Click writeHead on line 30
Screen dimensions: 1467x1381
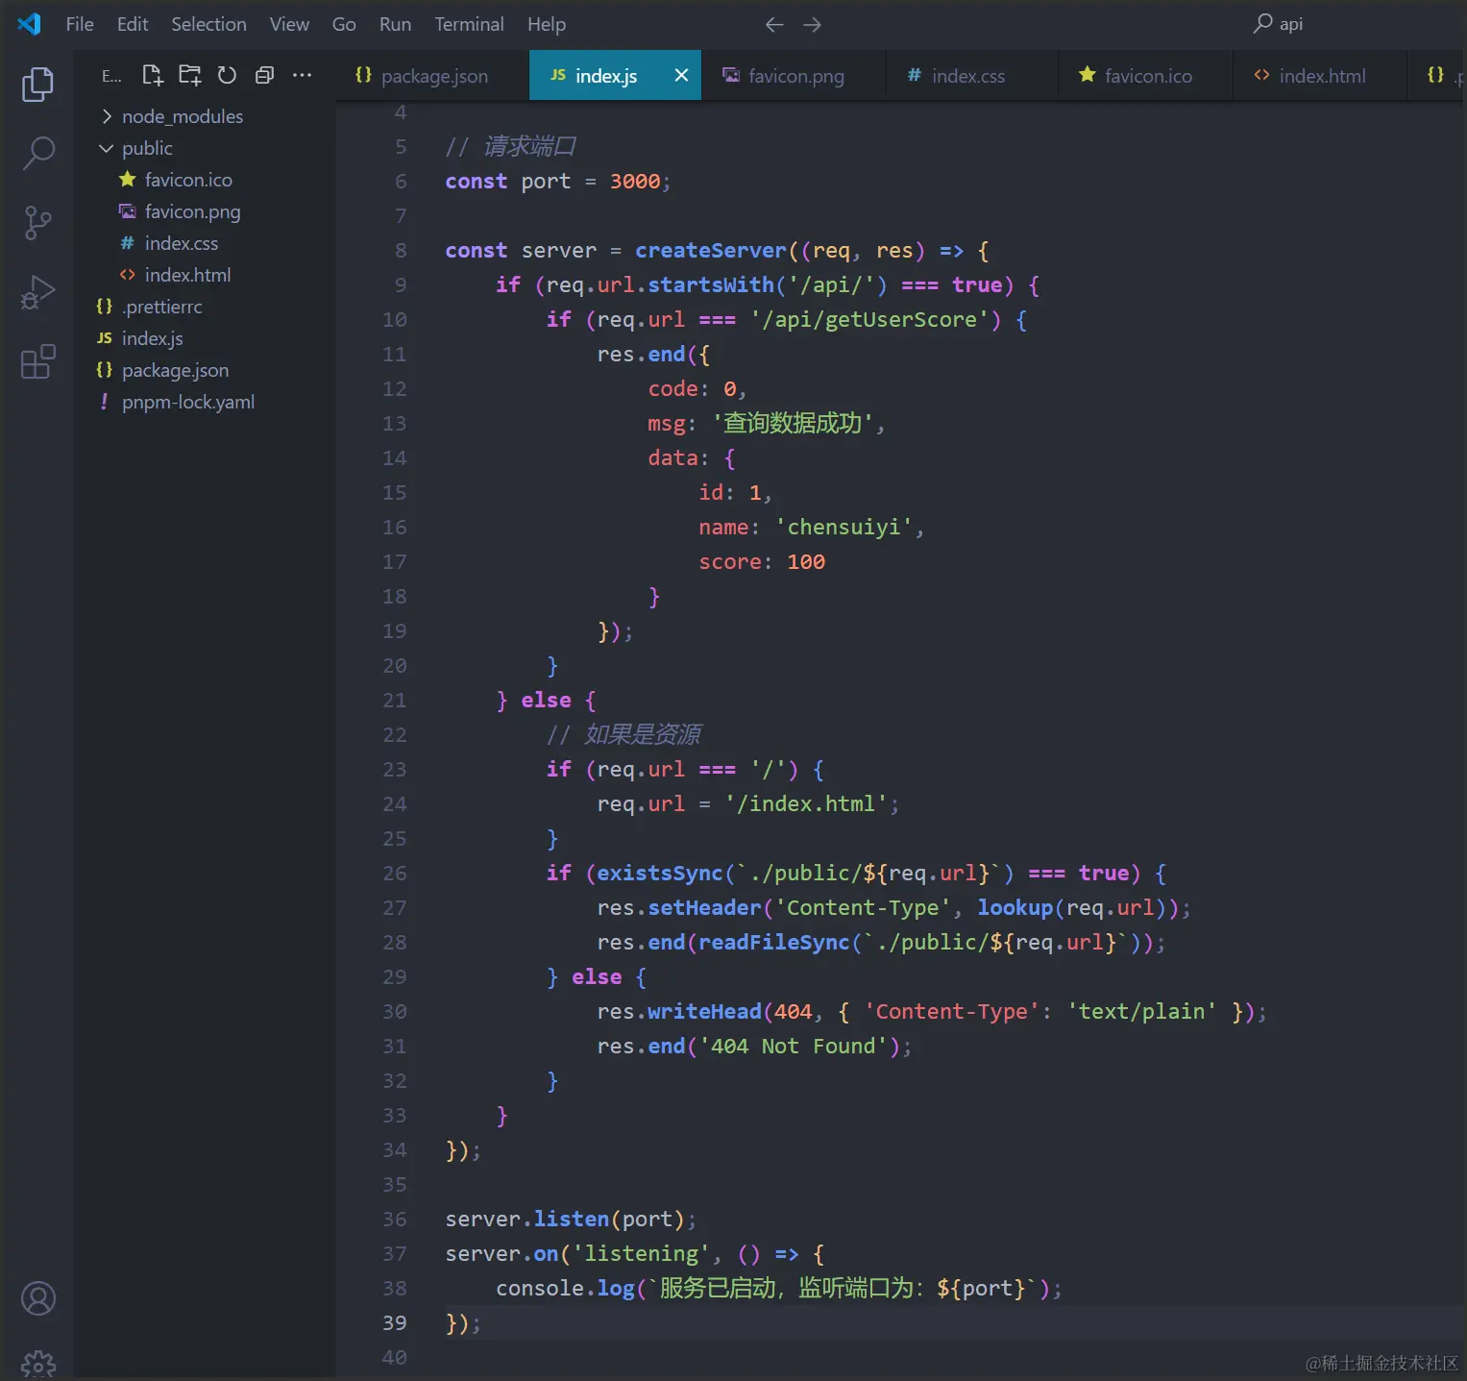click(704, 1011)
